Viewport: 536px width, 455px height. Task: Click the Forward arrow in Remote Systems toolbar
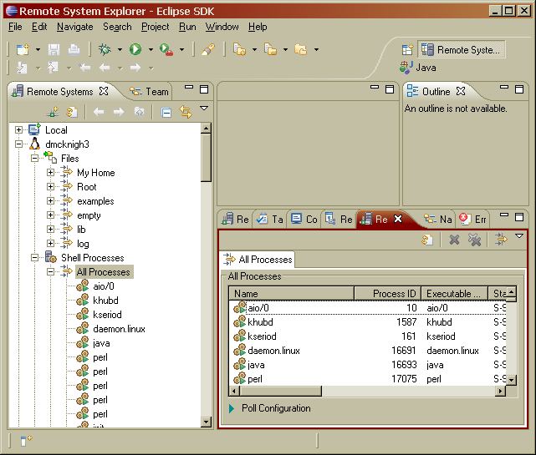pyautogui.click(x=119, y=112)
